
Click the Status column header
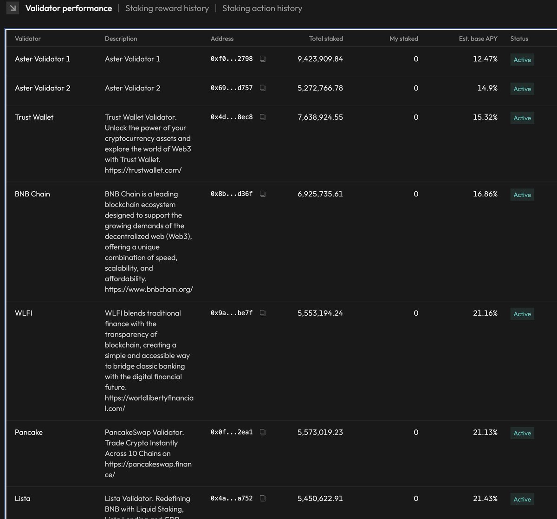coord(519,39)
